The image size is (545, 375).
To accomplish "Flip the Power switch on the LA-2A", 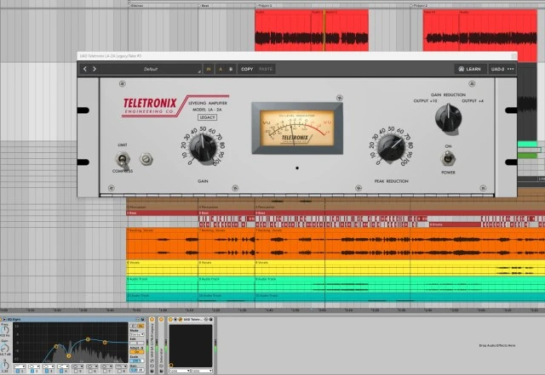I will click(x=448, y=158).
